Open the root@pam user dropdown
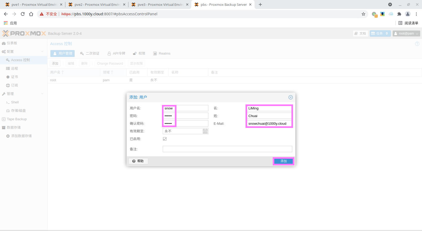The width and height of the screenshot is (422, 231). (406, 33)
